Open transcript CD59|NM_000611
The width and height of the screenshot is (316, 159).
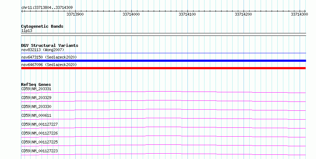point(36,115)
